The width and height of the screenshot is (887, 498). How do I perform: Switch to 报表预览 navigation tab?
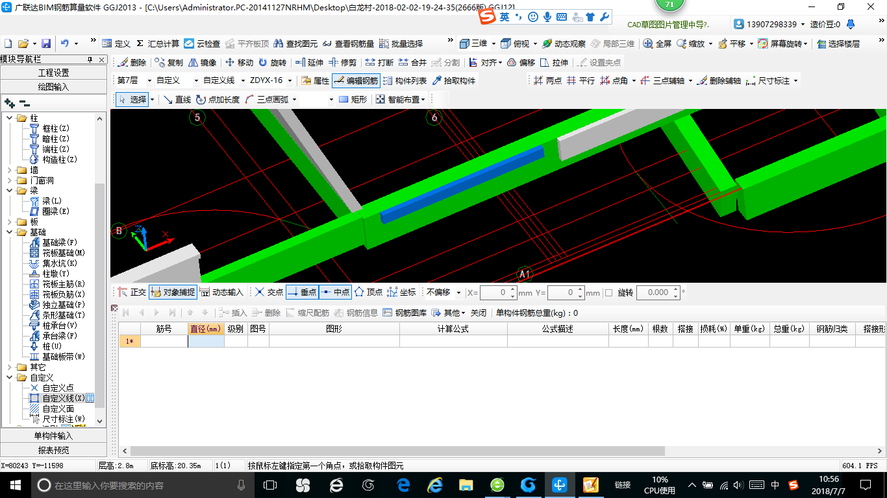pos(53,449)
